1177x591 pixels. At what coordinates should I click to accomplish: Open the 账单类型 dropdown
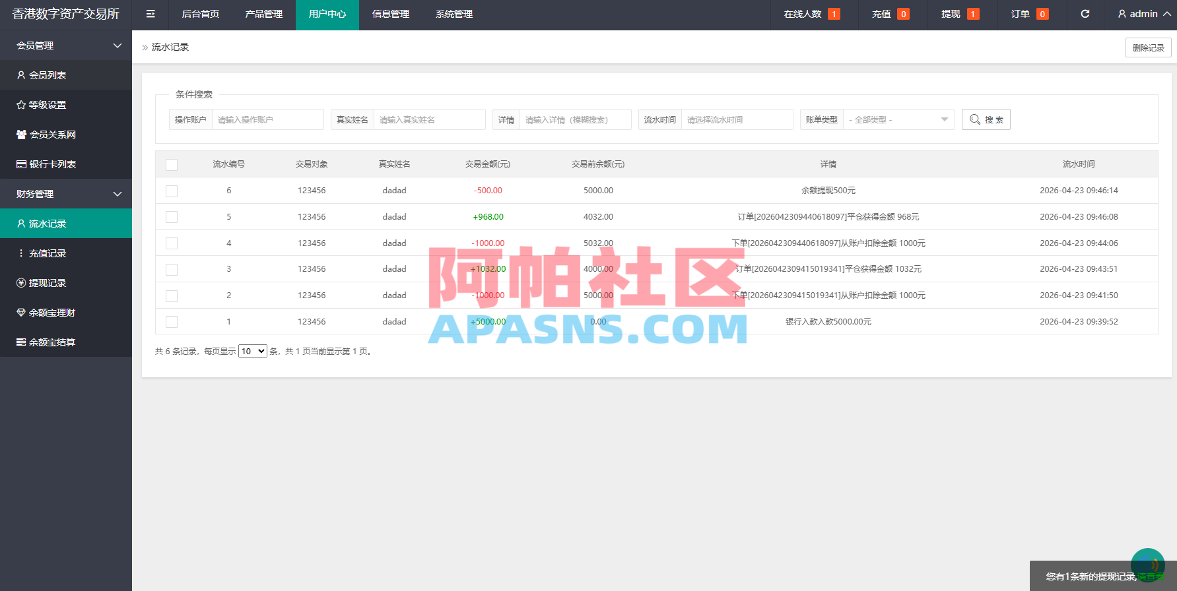[899, 119]
